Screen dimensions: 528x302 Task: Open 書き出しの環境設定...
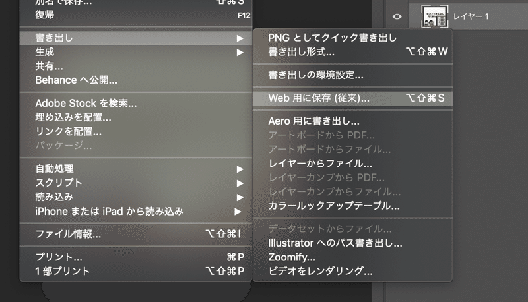[x=352, y=75]
